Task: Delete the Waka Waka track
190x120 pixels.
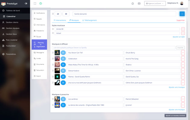Action: click(x=183, y=65)
